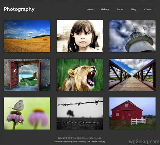Go to the Gallery page
The width and height of the screenshot is (160, 145).
[x=105, y=10]
